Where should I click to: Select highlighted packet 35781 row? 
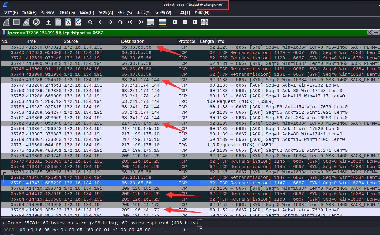(190, 183)
